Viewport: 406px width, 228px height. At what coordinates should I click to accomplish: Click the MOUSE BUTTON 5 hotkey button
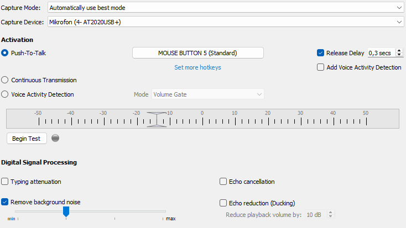(197, 53)
